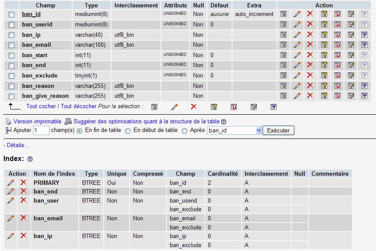Expand the 'Détails...' link
376x251 pixels.
(x=18, y=145)
